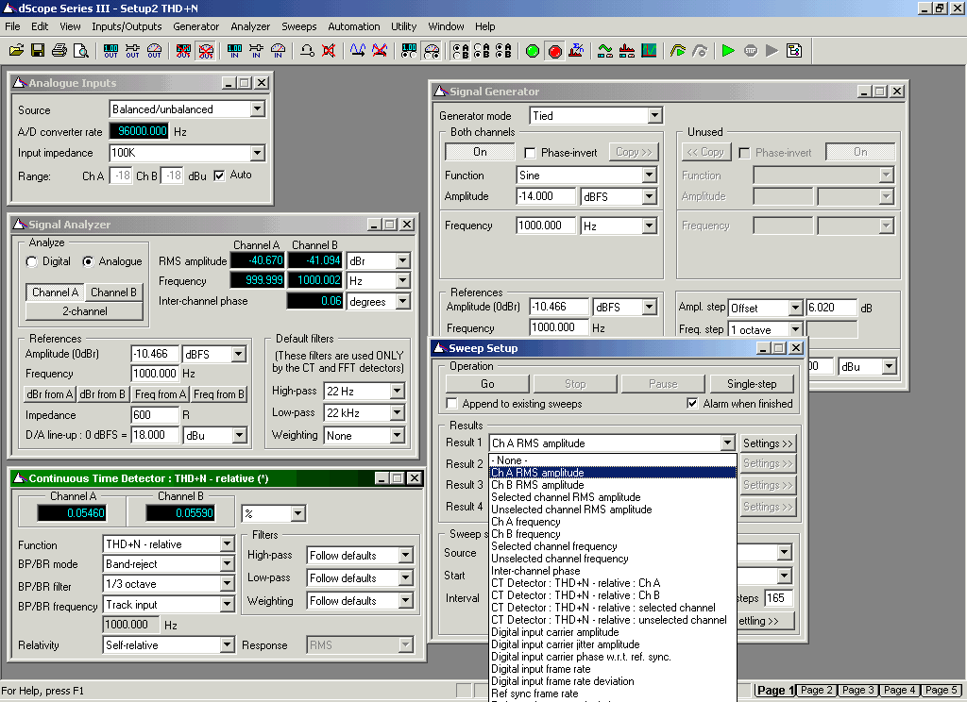This screenshot has width=967, height=702.
Task: Click the floppy disk save icon
Action: pos(38,51)
